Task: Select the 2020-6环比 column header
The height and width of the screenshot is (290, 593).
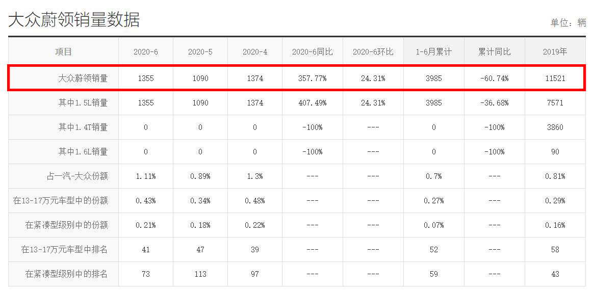Action: [373, 52]
